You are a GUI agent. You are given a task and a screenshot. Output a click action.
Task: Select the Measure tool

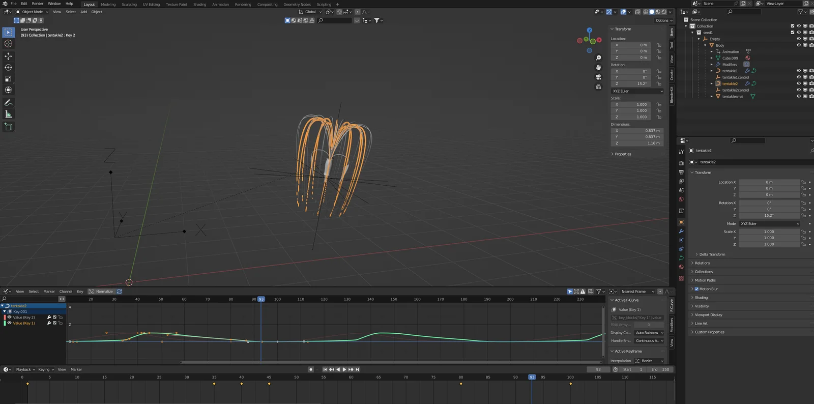(8, 114)
